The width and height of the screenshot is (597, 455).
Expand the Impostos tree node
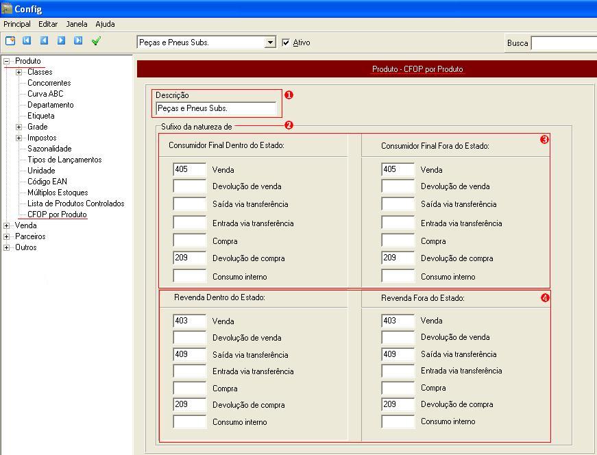click(x=19, y=138)
